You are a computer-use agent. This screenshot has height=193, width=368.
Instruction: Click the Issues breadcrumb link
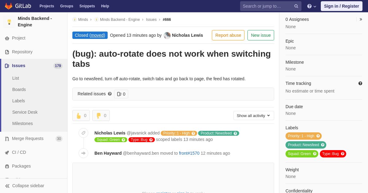coord(151,20)
